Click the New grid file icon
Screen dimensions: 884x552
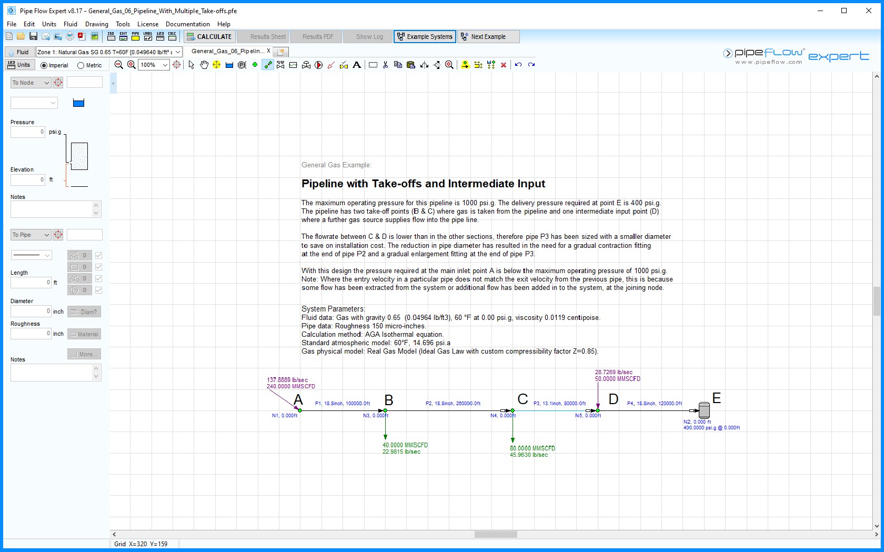click(x=9, y=36)
